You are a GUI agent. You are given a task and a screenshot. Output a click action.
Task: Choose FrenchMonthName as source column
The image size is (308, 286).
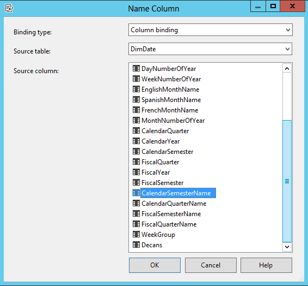click(170, 110)
